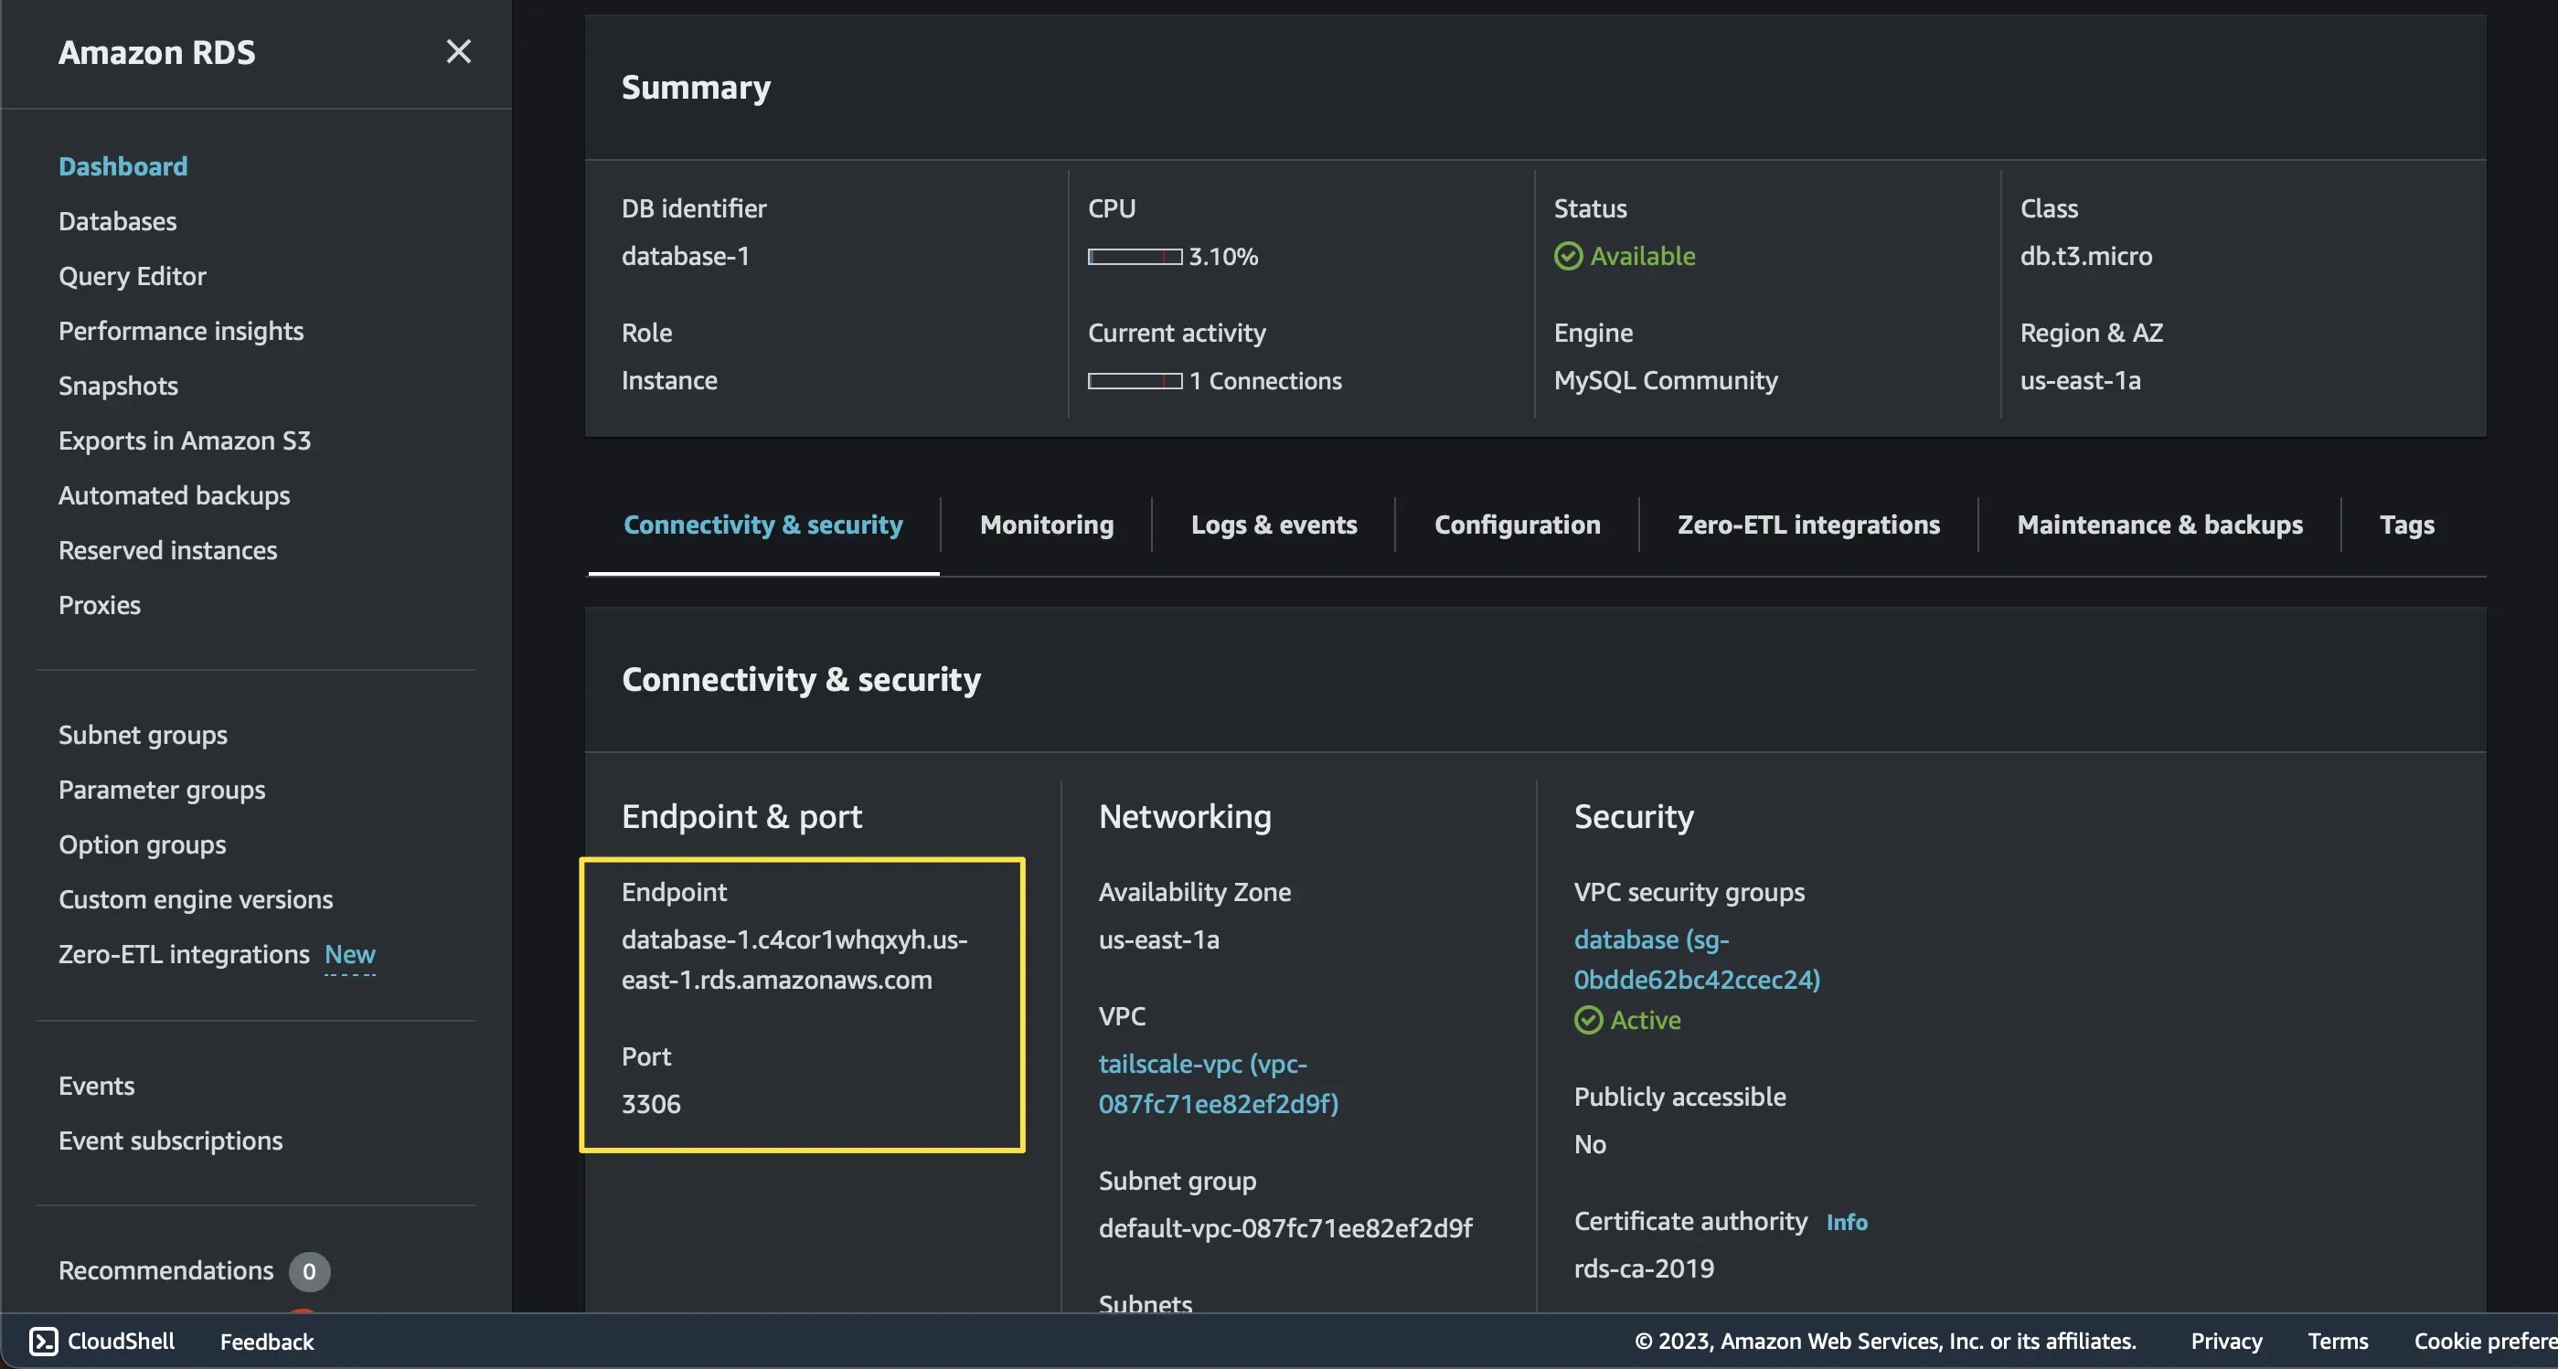This screenshot has width=2558, height=1369.
Task: Click the green Available status check icon
Action: point(1567,256)
